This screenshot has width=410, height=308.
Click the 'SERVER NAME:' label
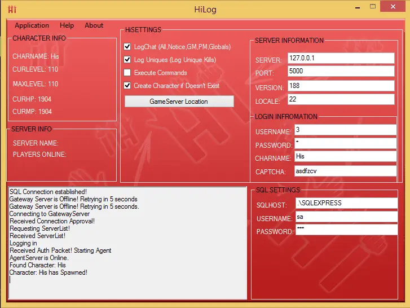point(36,143)
